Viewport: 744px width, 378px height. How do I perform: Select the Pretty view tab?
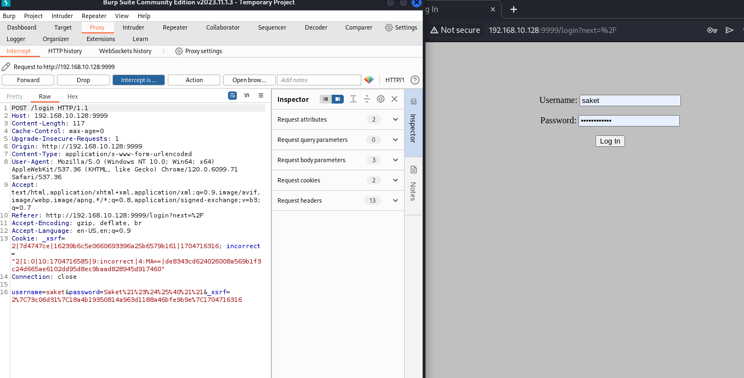15,96
